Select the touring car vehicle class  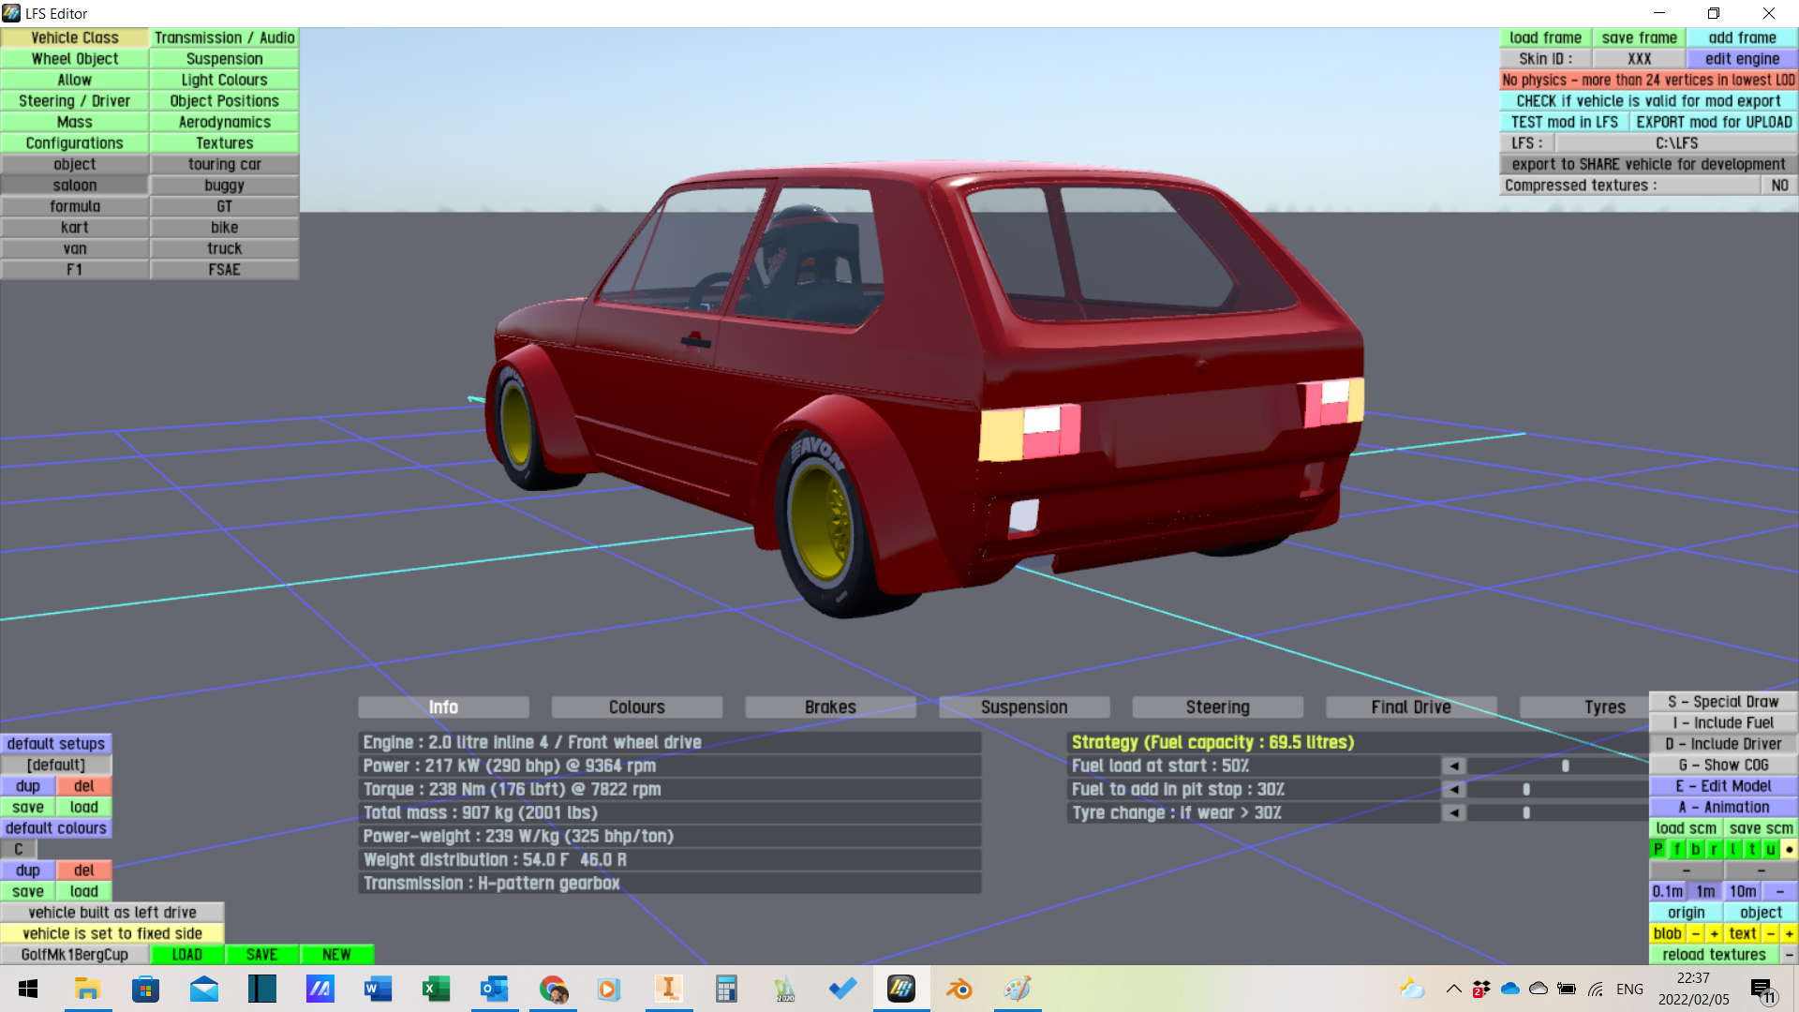[224, 164]
